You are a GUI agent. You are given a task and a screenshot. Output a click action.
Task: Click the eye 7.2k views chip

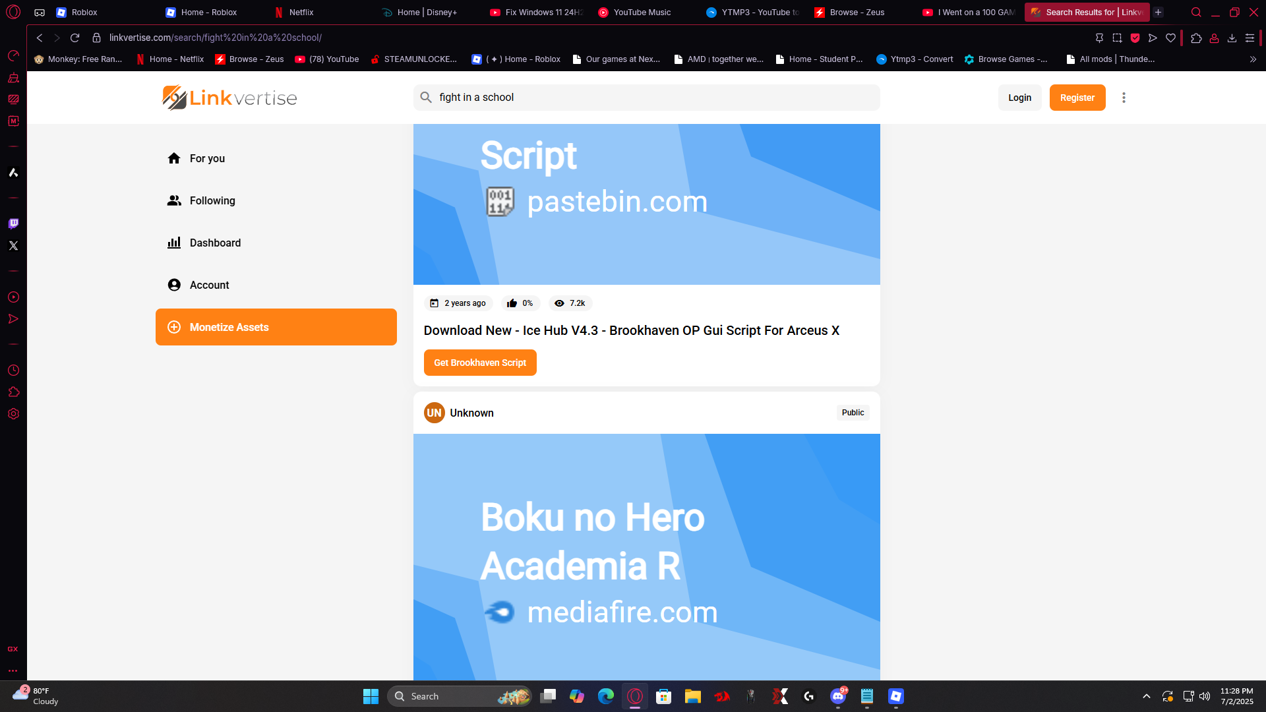570,303
